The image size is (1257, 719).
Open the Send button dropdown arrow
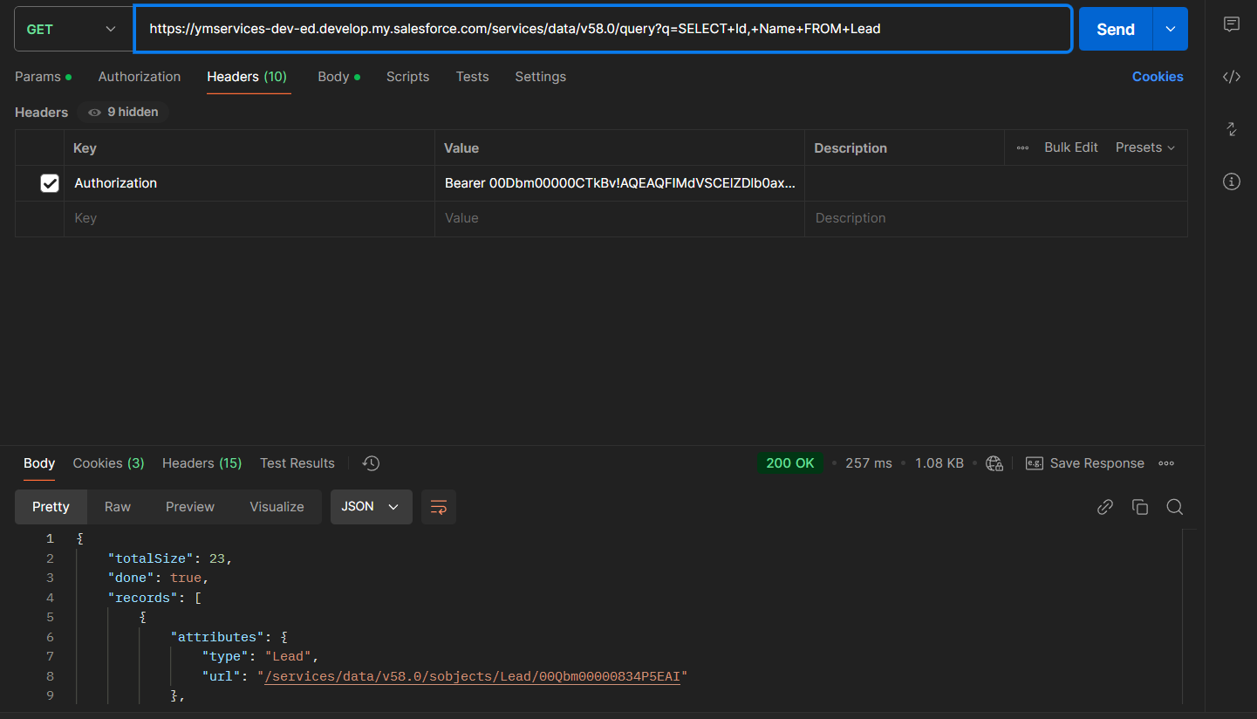pyautogui.click(x=1171, y=29)
